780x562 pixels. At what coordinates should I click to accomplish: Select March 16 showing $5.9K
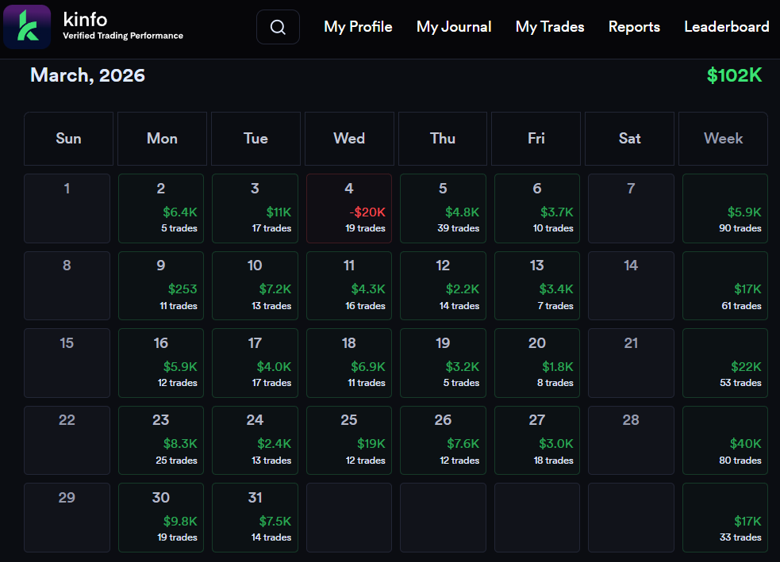[x=161, y=363]
